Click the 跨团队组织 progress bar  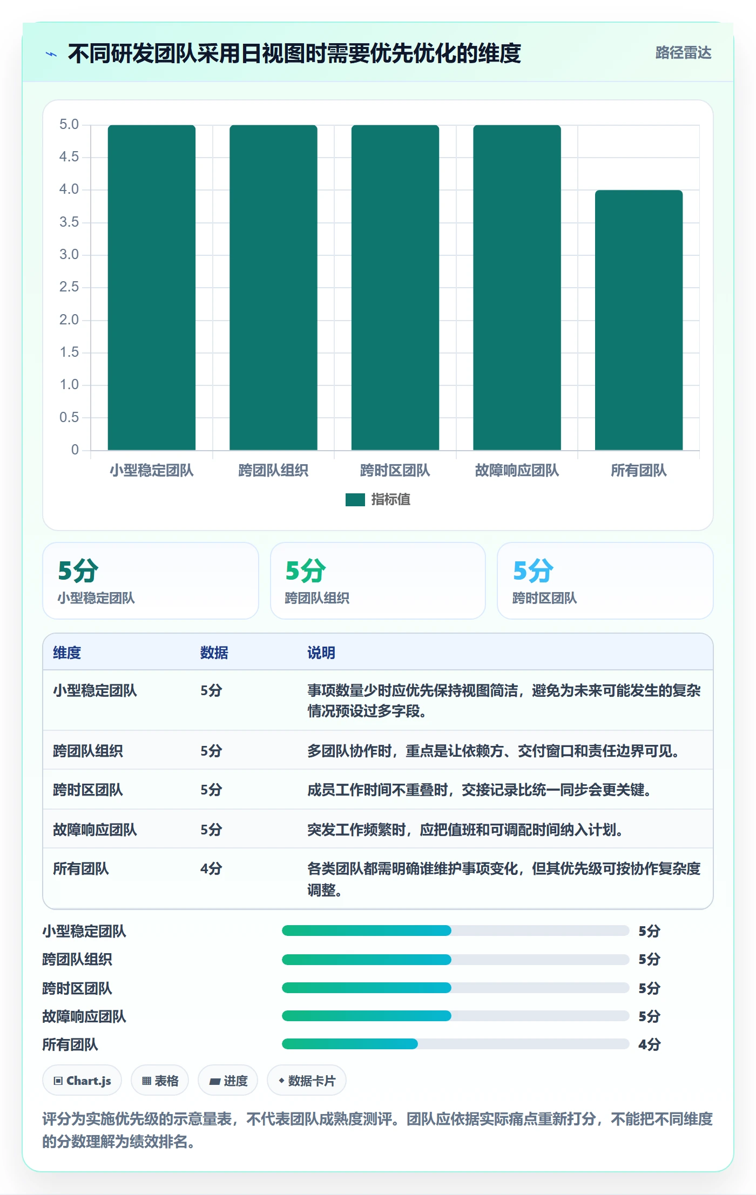[455, 959]
